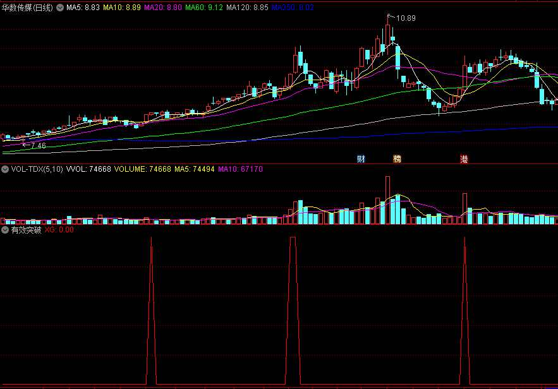Click the VOLUME: 74668 value
558x389 pixels.
(142, 169)
